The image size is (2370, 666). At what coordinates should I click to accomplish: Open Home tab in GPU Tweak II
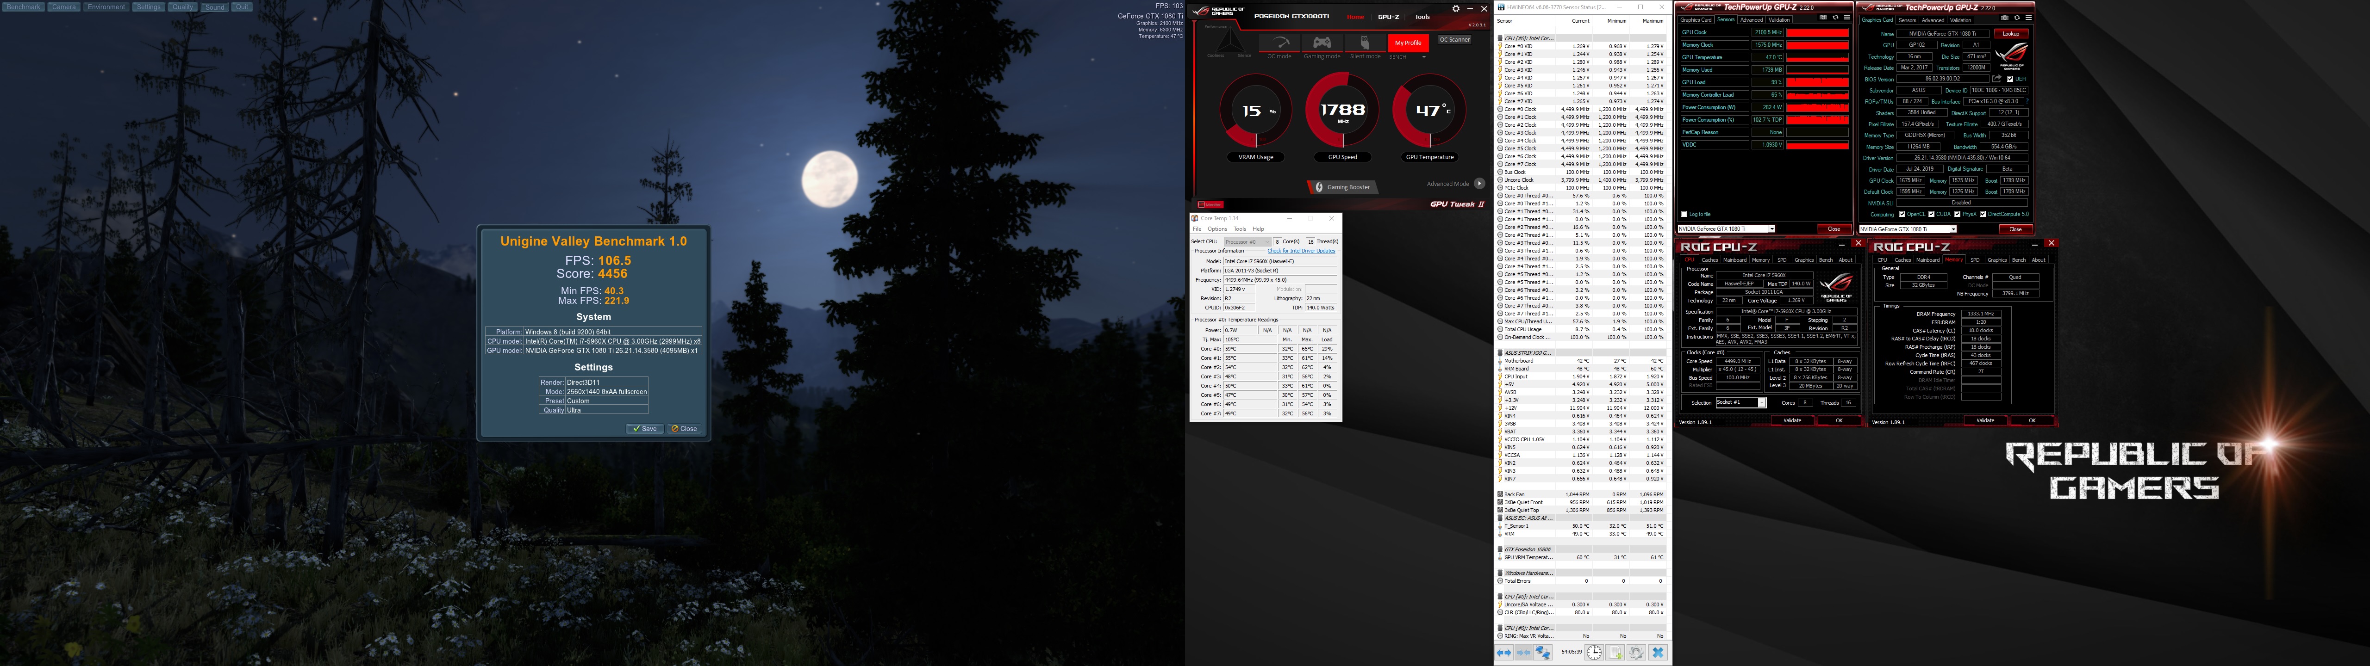pyautogui.click(x=1355, y=17)
